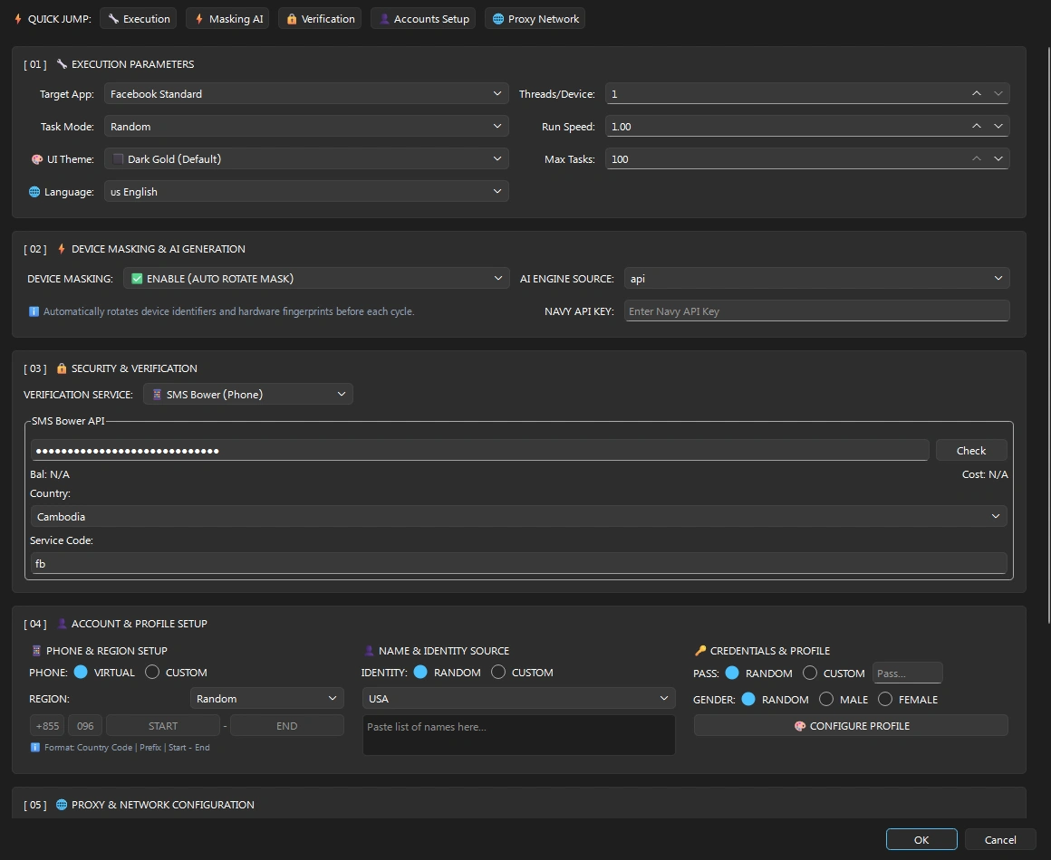1051x860 pixels.
Task: Click the START phone range field
Action: click(163, 725)
